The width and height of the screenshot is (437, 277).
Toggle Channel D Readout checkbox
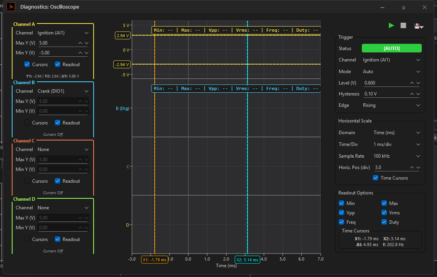58,239
